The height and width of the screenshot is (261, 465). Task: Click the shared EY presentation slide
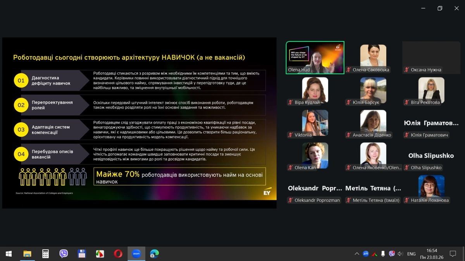pos(139,123)
